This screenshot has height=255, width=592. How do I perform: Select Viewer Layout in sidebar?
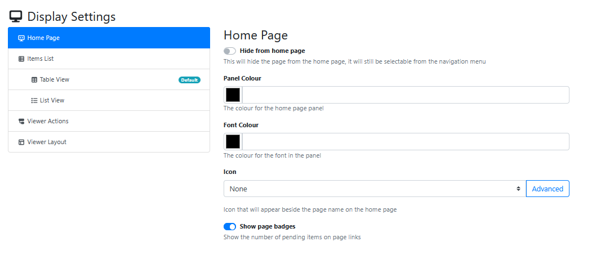pos(109,142)
